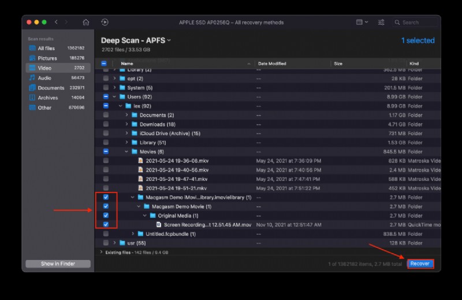Click the Show in Finder button
This screenshot has height=300, width=462.
click(x=58, y=264)
